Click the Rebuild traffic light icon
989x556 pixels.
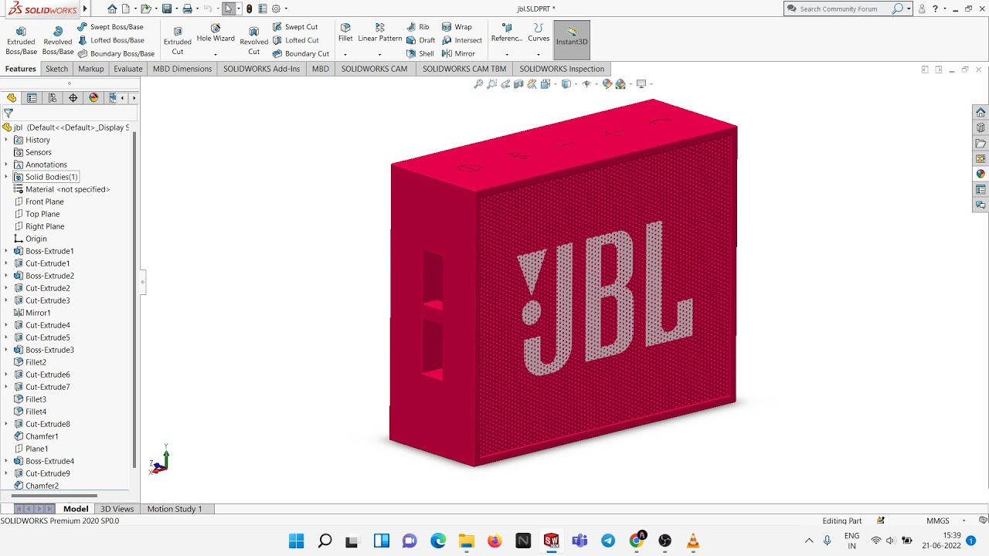249,9
